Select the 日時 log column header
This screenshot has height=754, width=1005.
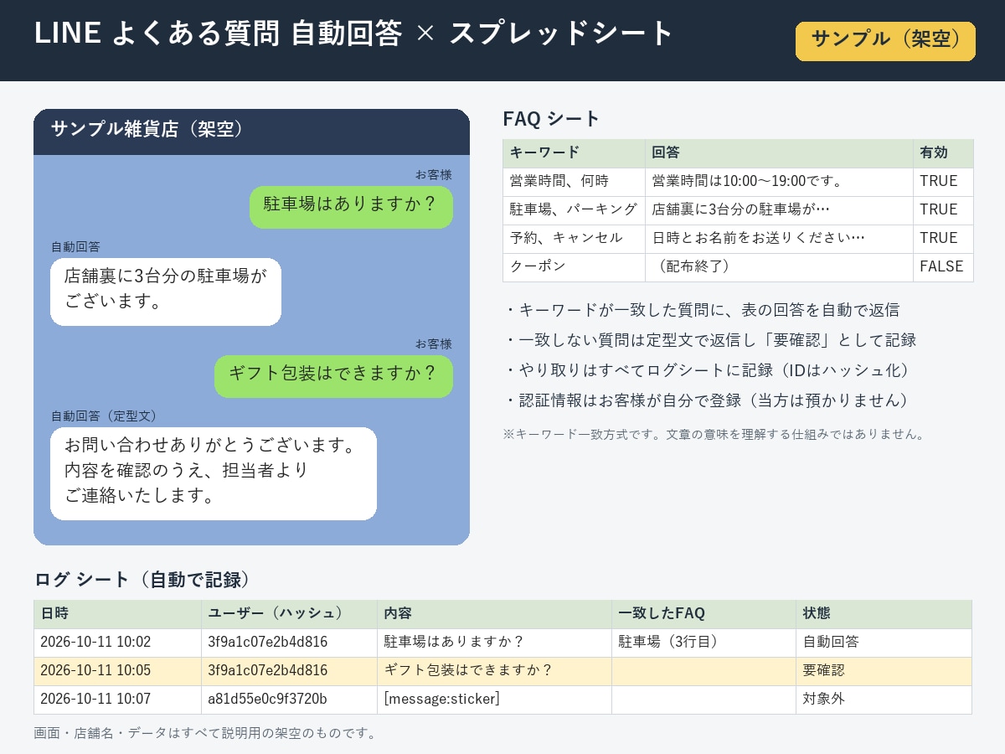click(x=117, y=614)
